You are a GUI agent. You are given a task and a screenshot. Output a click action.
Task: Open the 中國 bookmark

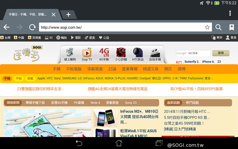pyautogui.click(x=19, y=38)
